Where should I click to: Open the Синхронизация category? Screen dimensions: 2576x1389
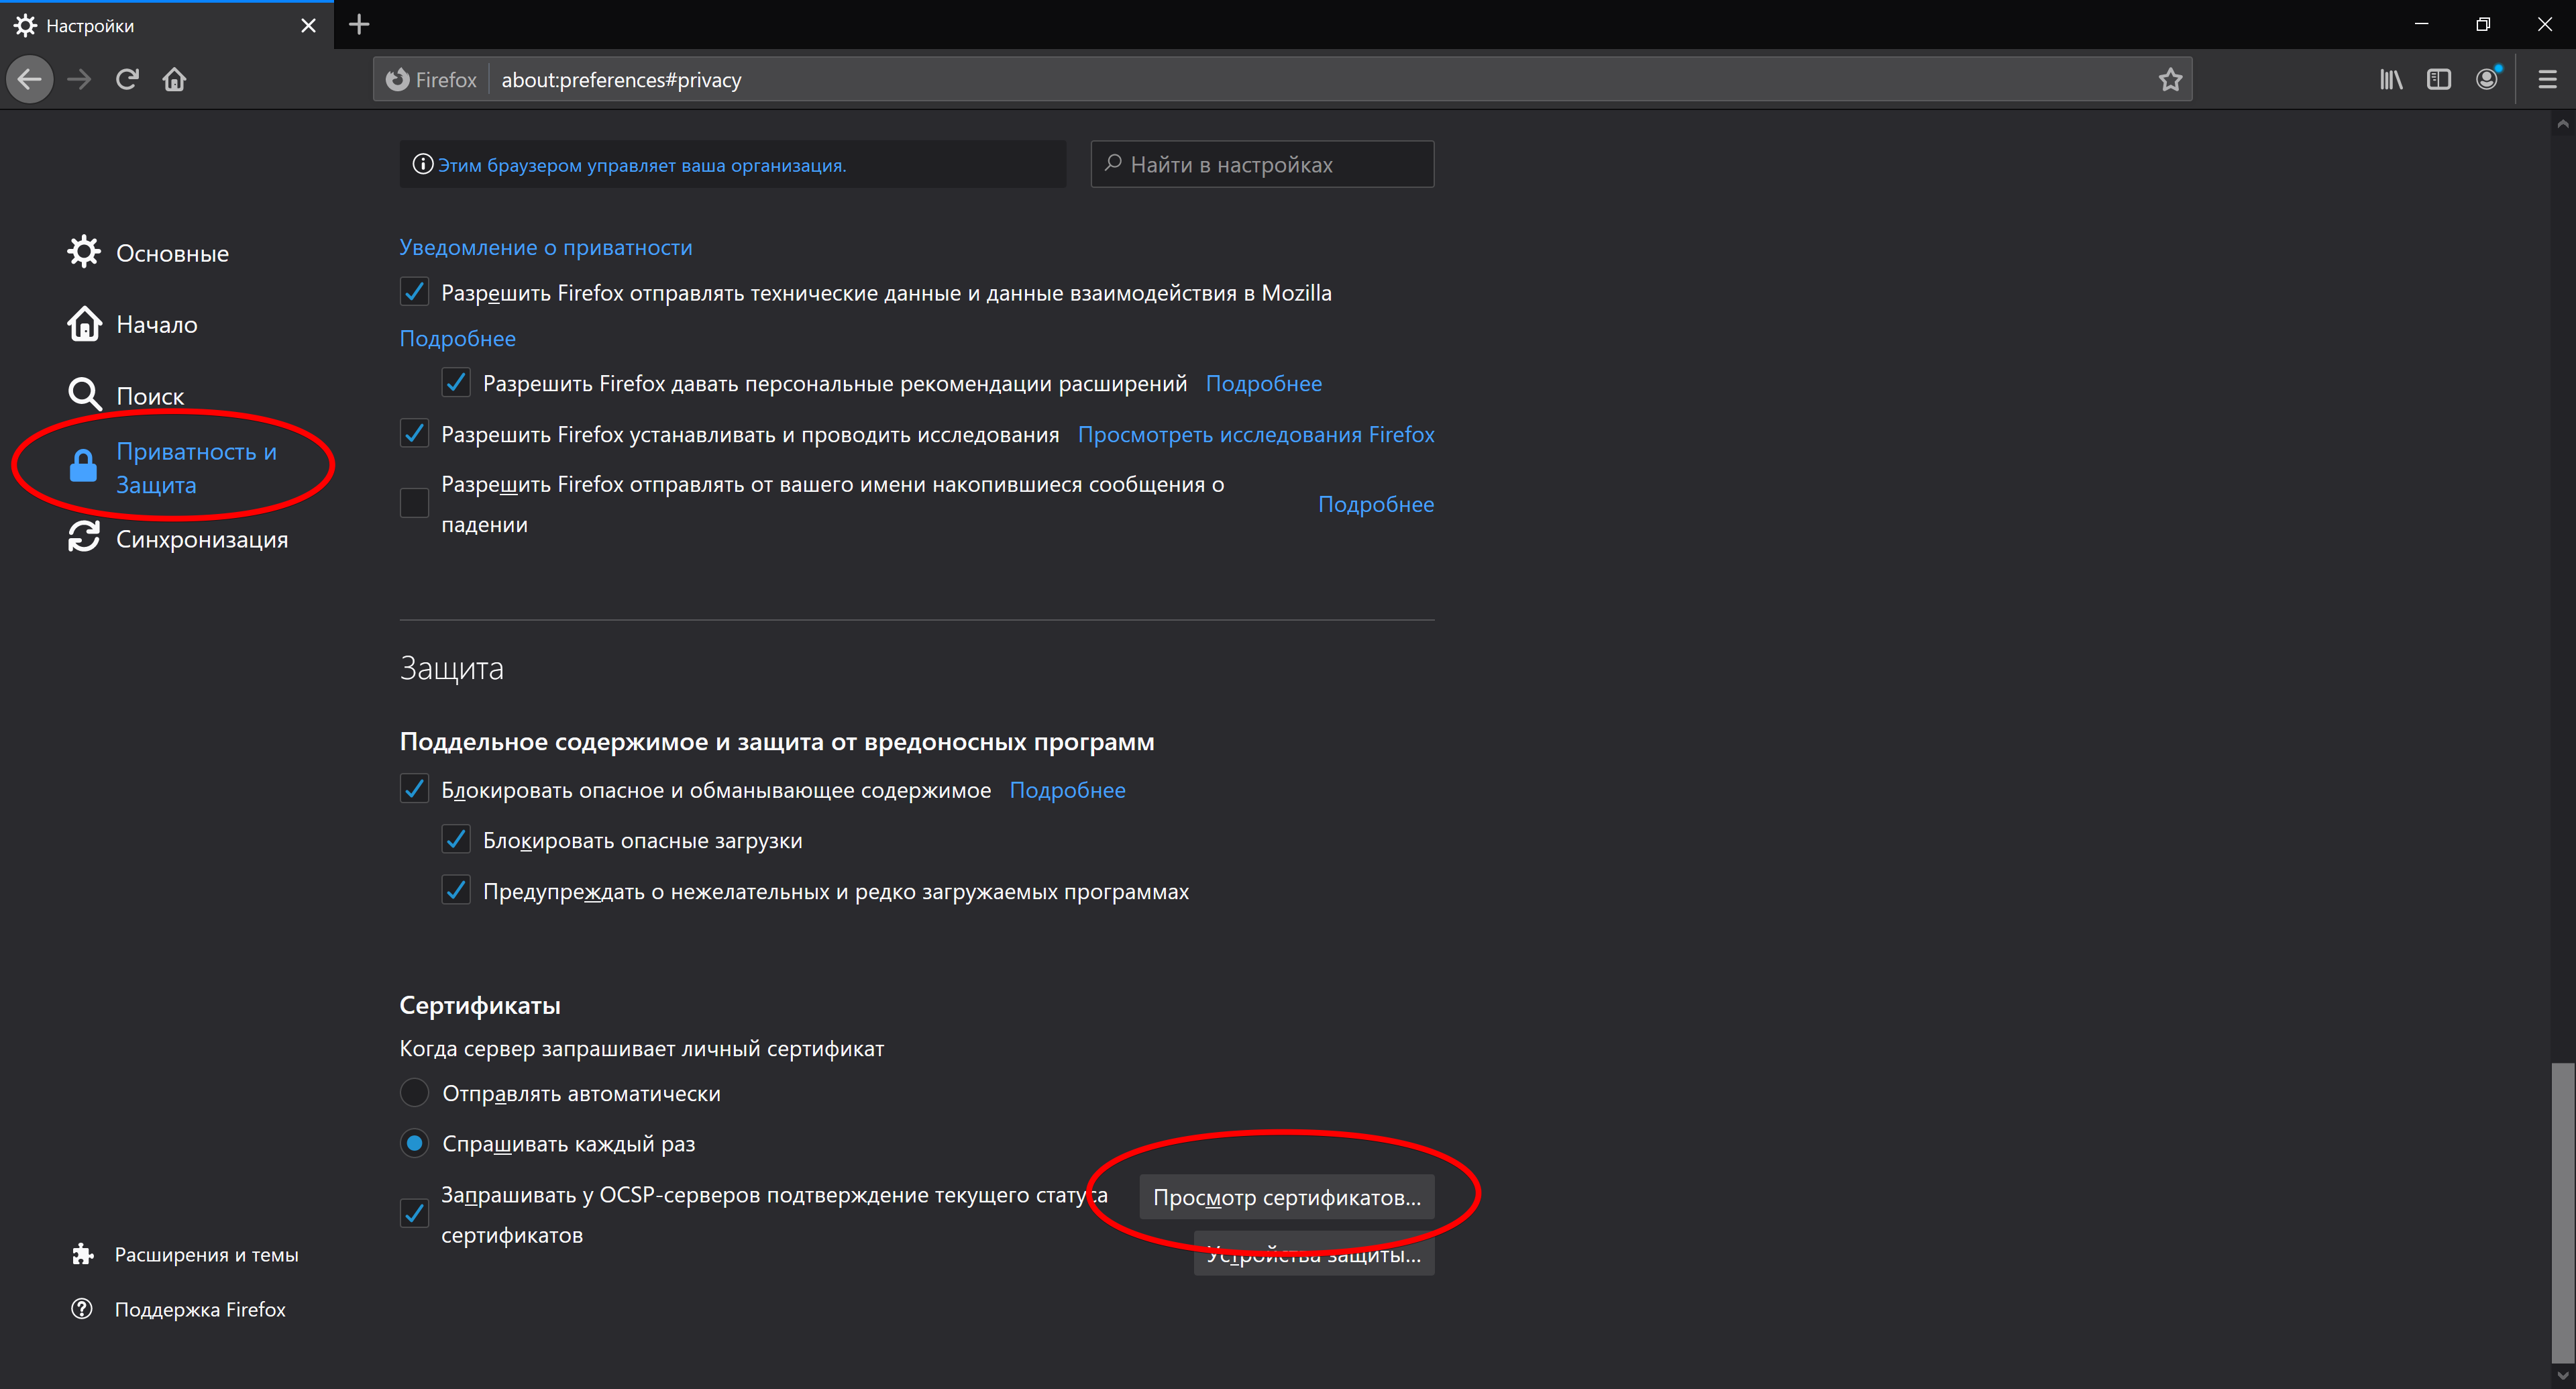pyautogui.click(x=202, y=538)
